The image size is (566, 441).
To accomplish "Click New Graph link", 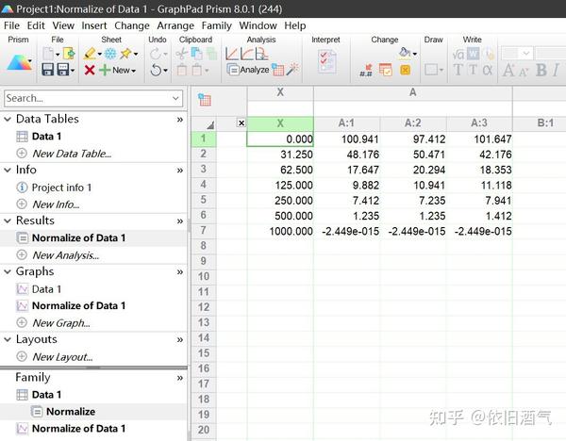I will [61, 323].
